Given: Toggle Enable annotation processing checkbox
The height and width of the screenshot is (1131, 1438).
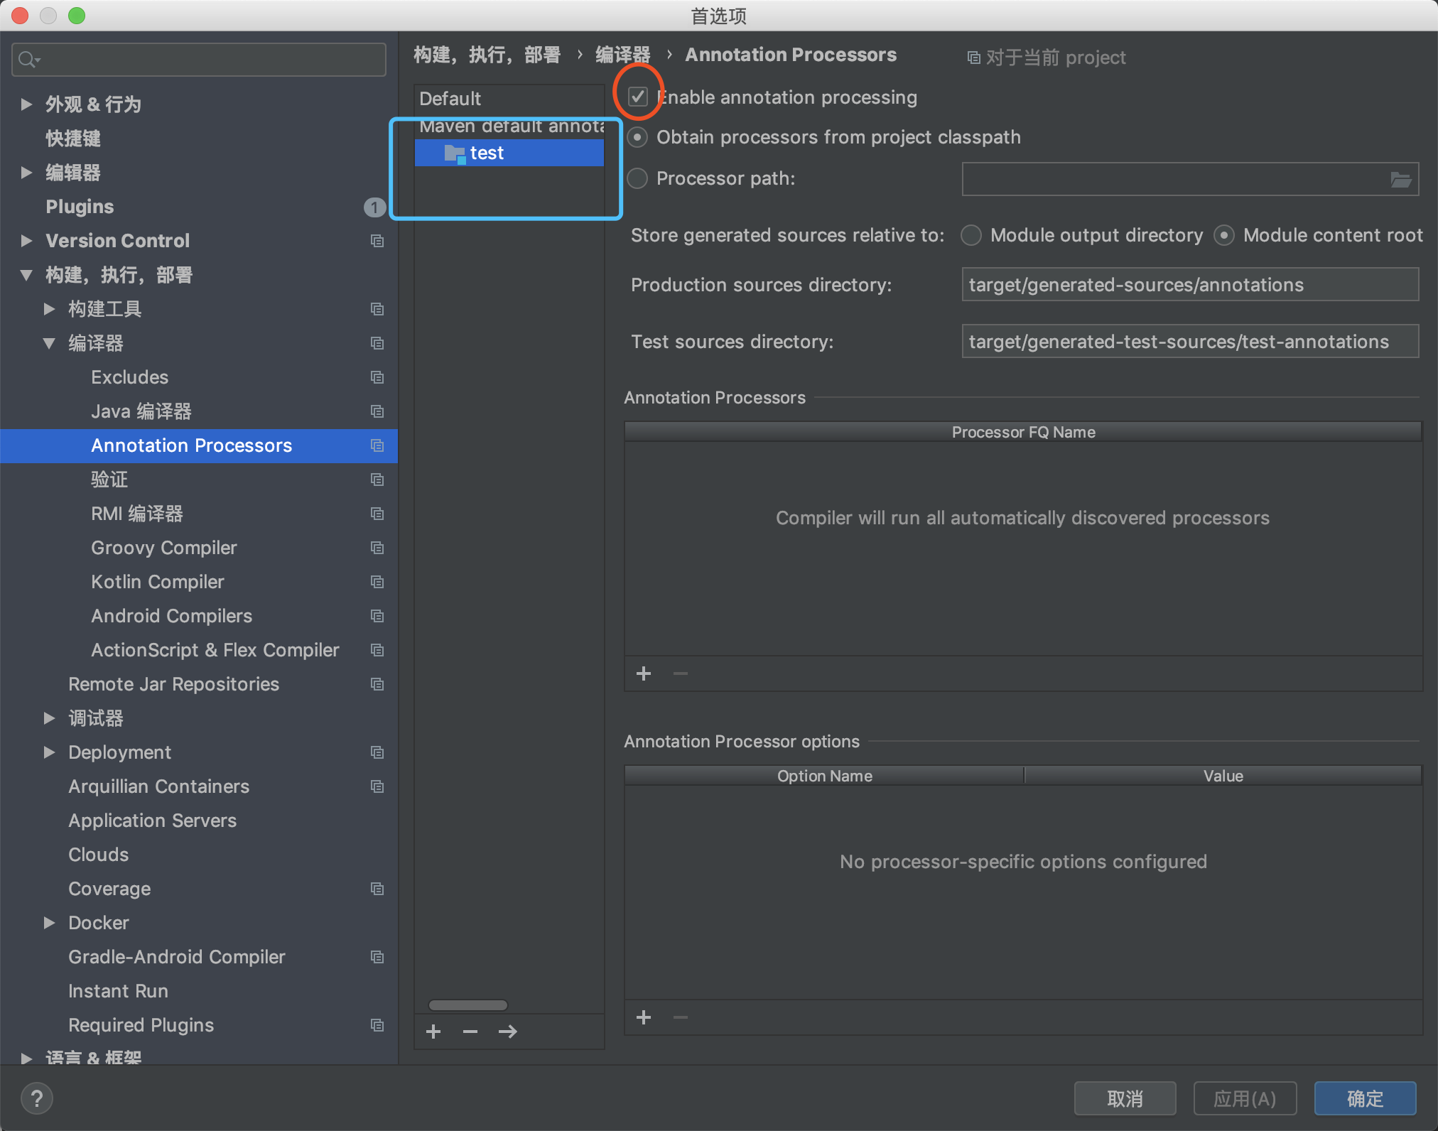Looking at the screenshot, I should (638, 97).
